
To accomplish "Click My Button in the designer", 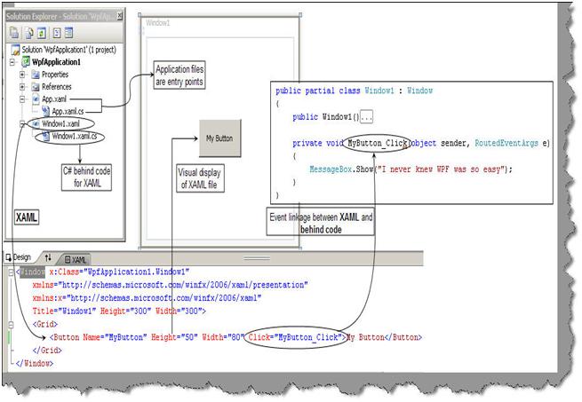I will click(x=219, y=138).
